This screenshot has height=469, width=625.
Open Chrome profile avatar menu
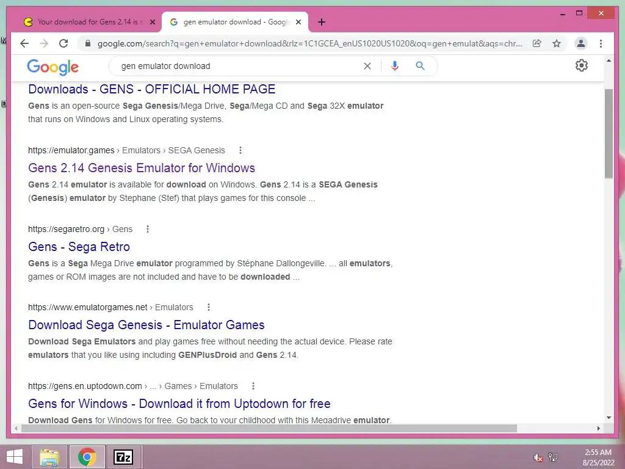coord(581,43)
